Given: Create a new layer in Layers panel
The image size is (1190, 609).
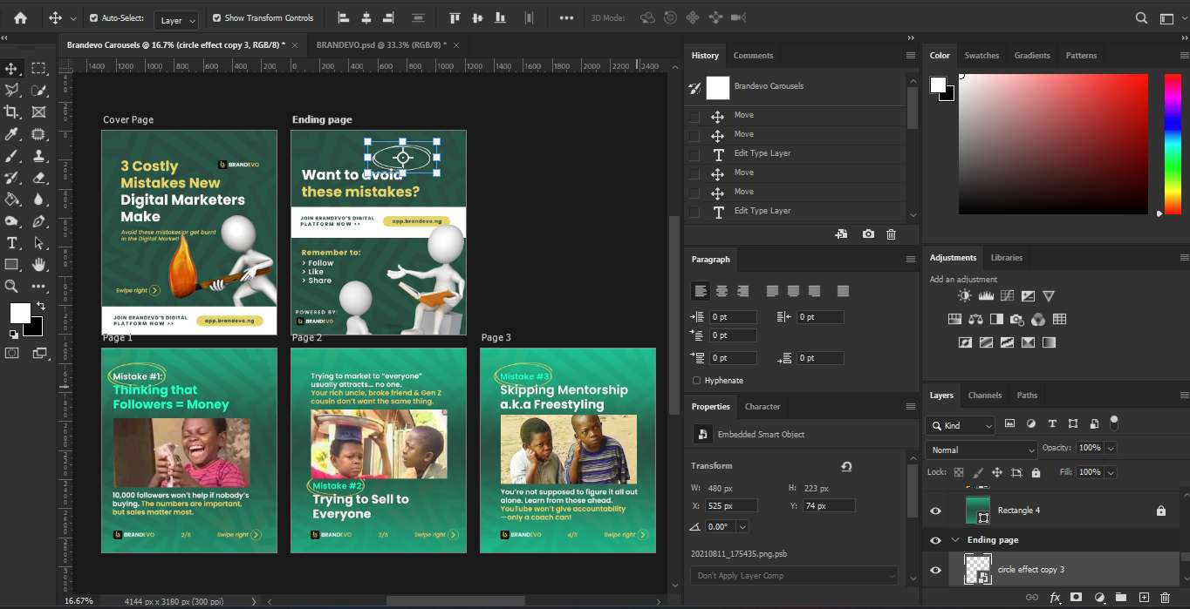Looking at the screenshot, I should 1144,598.
